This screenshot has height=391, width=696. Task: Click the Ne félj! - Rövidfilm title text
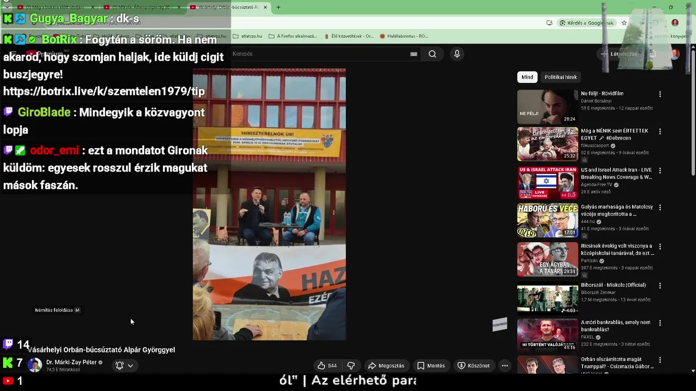point(602,93)
